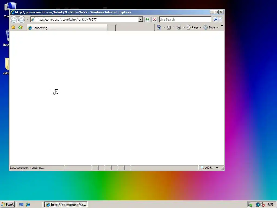Go back with the Back arrow button
The width and height of the screenshot is (277, 208).
click(x=14, y=19)
